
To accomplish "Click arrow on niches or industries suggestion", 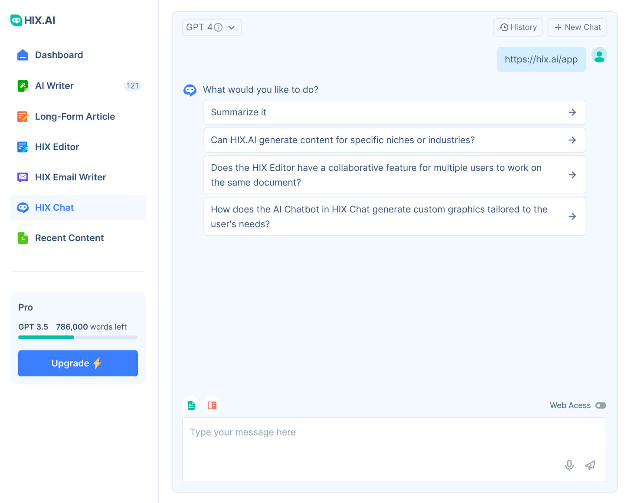I will pos(572,140).
